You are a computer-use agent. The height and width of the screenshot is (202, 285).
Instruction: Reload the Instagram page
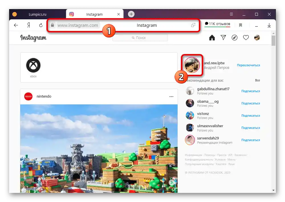(x=41, y=25)
